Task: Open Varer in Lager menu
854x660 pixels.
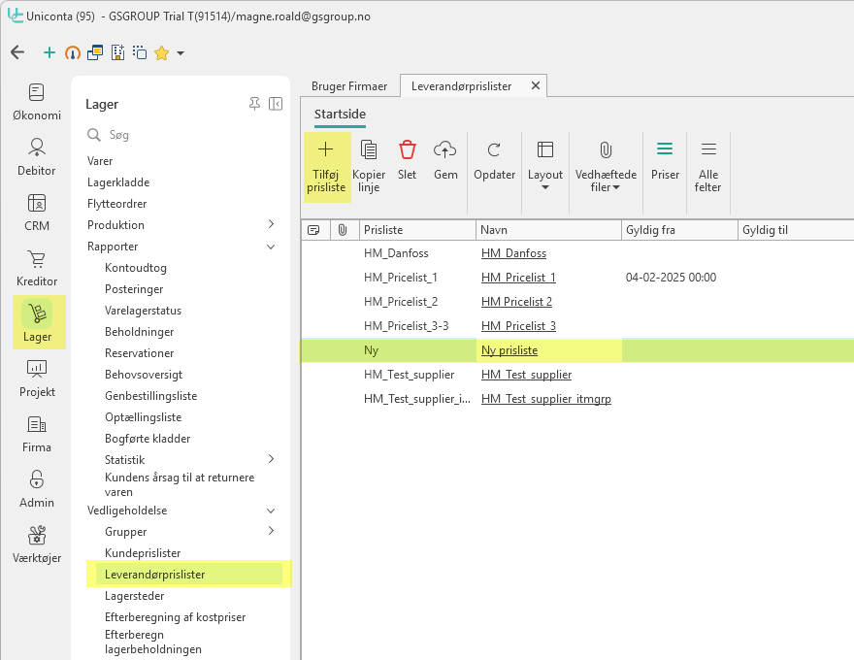Action: click(x=100, y=161)
